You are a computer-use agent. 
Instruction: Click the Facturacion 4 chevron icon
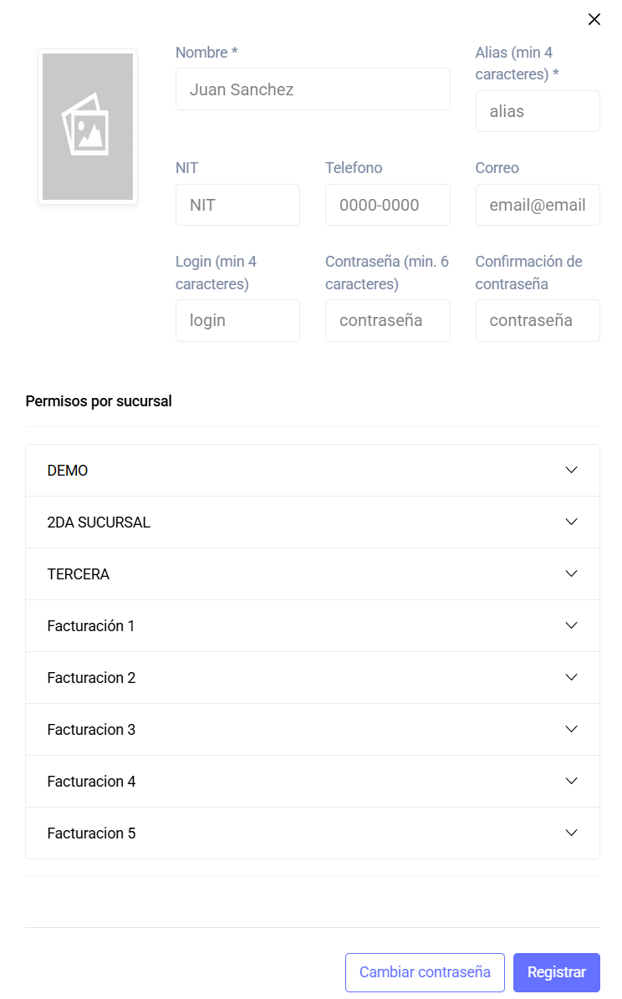[571, 781]
